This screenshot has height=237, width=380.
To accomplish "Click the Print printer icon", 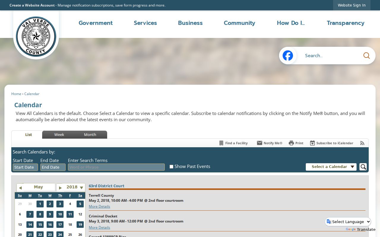I will pyautogui.click(x=291, y=143).
